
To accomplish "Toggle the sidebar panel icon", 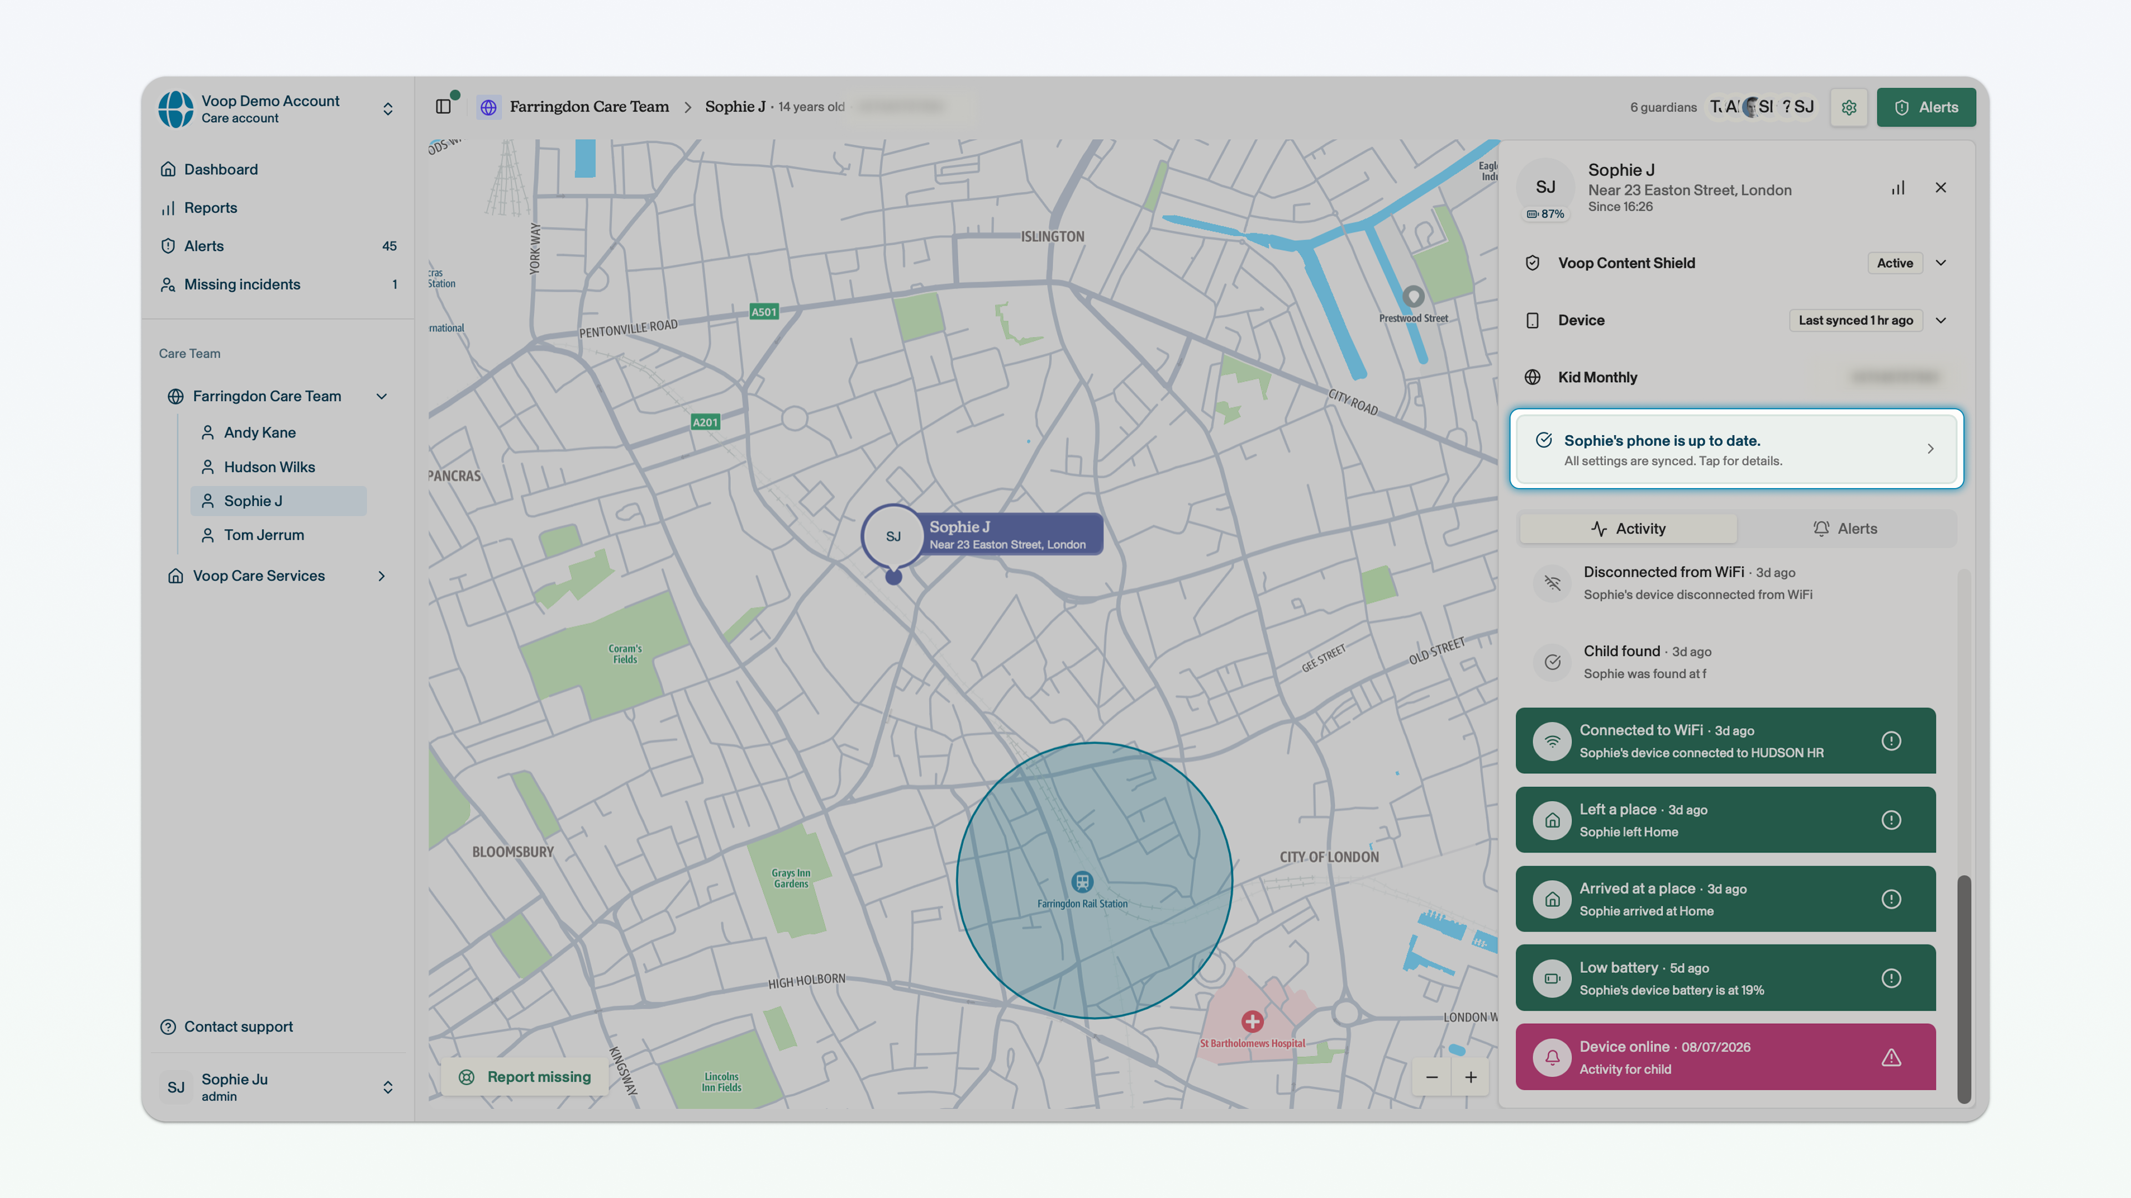I will 443,106.
